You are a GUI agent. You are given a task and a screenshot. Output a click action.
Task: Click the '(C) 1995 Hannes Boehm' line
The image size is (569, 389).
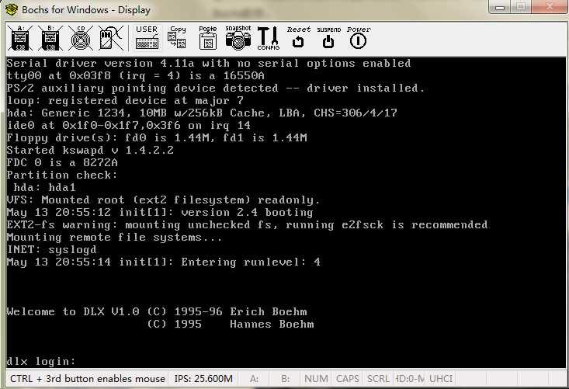click(x=230, y=324)
